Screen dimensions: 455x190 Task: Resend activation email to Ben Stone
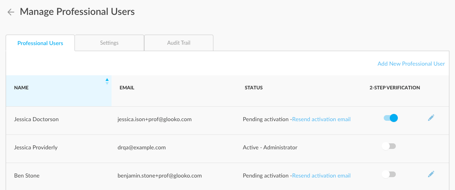tap(321, 176)
